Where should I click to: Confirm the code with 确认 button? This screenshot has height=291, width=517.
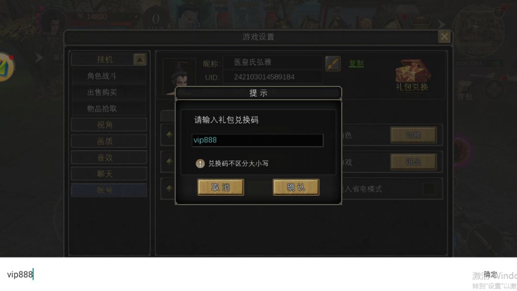[296, 187]
